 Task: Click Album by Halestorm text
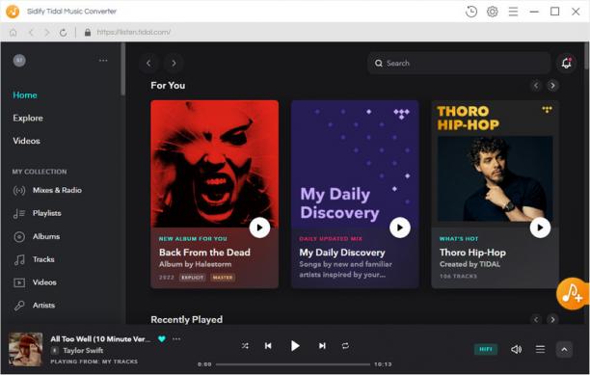[196, 264]
